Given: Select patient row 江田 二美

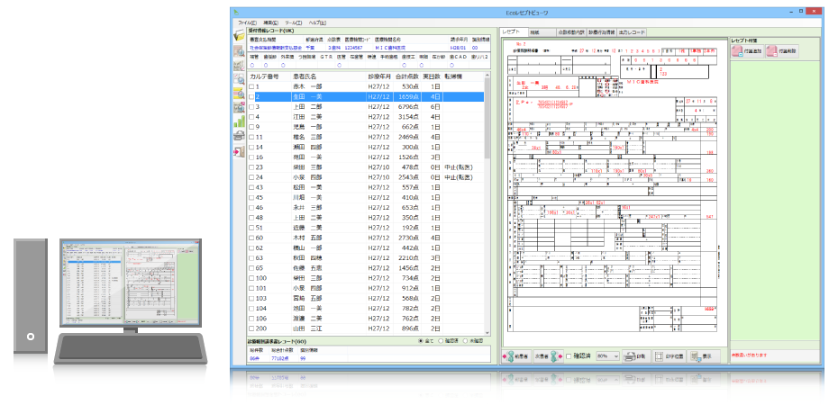Looking at the screenshot, I should 366,117.
